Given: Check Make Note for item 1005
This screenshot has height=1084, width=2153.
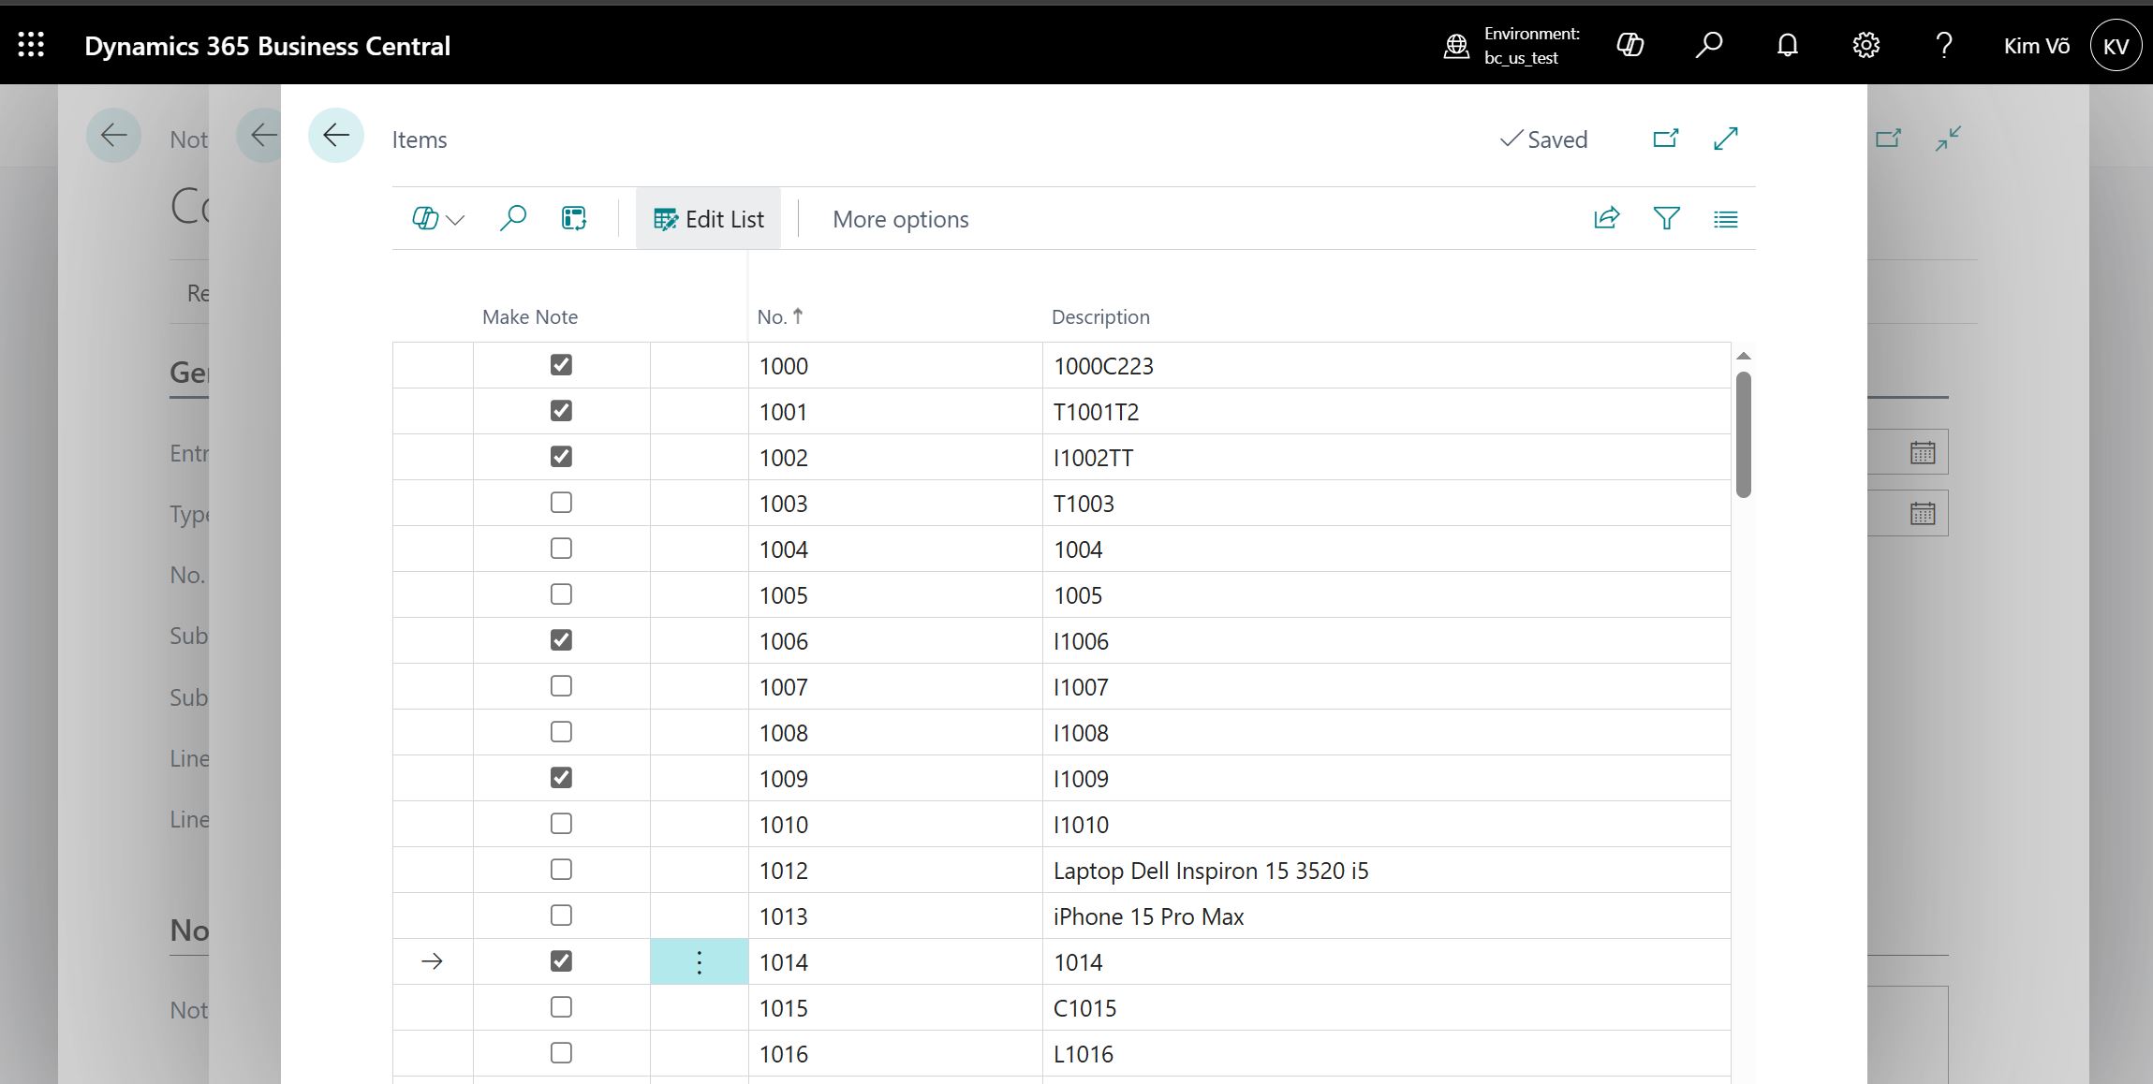Looking at the screenshot, I should click(561, 594).
